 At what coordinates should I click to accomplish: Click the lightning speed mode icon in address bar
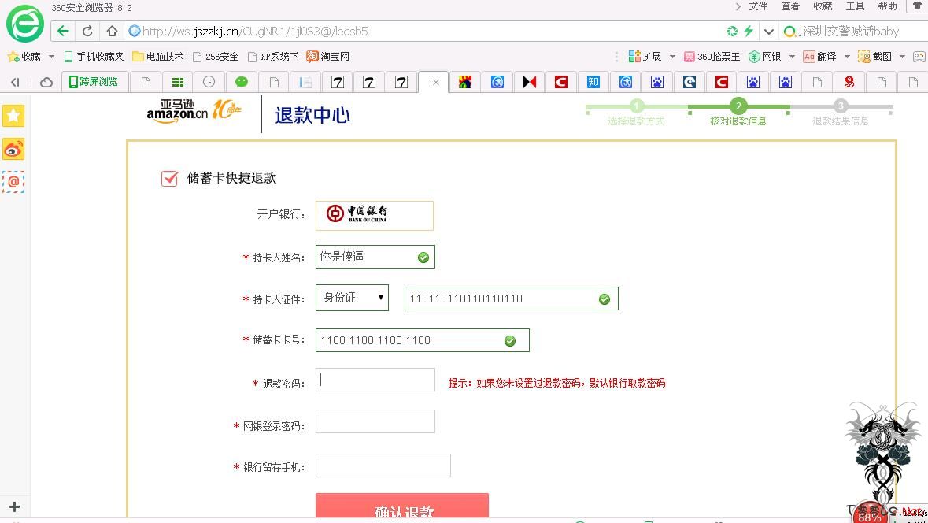coord(748,32)
